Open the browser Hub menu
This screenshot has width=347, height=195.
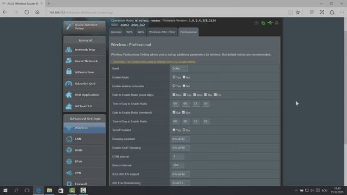pyautogui.click(x=312, y=12)
